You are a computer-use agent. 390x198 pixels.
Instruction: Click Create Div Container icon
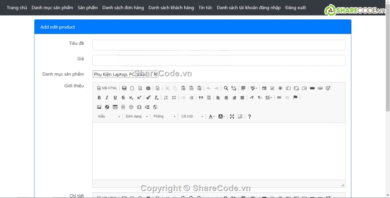(209, 98)
